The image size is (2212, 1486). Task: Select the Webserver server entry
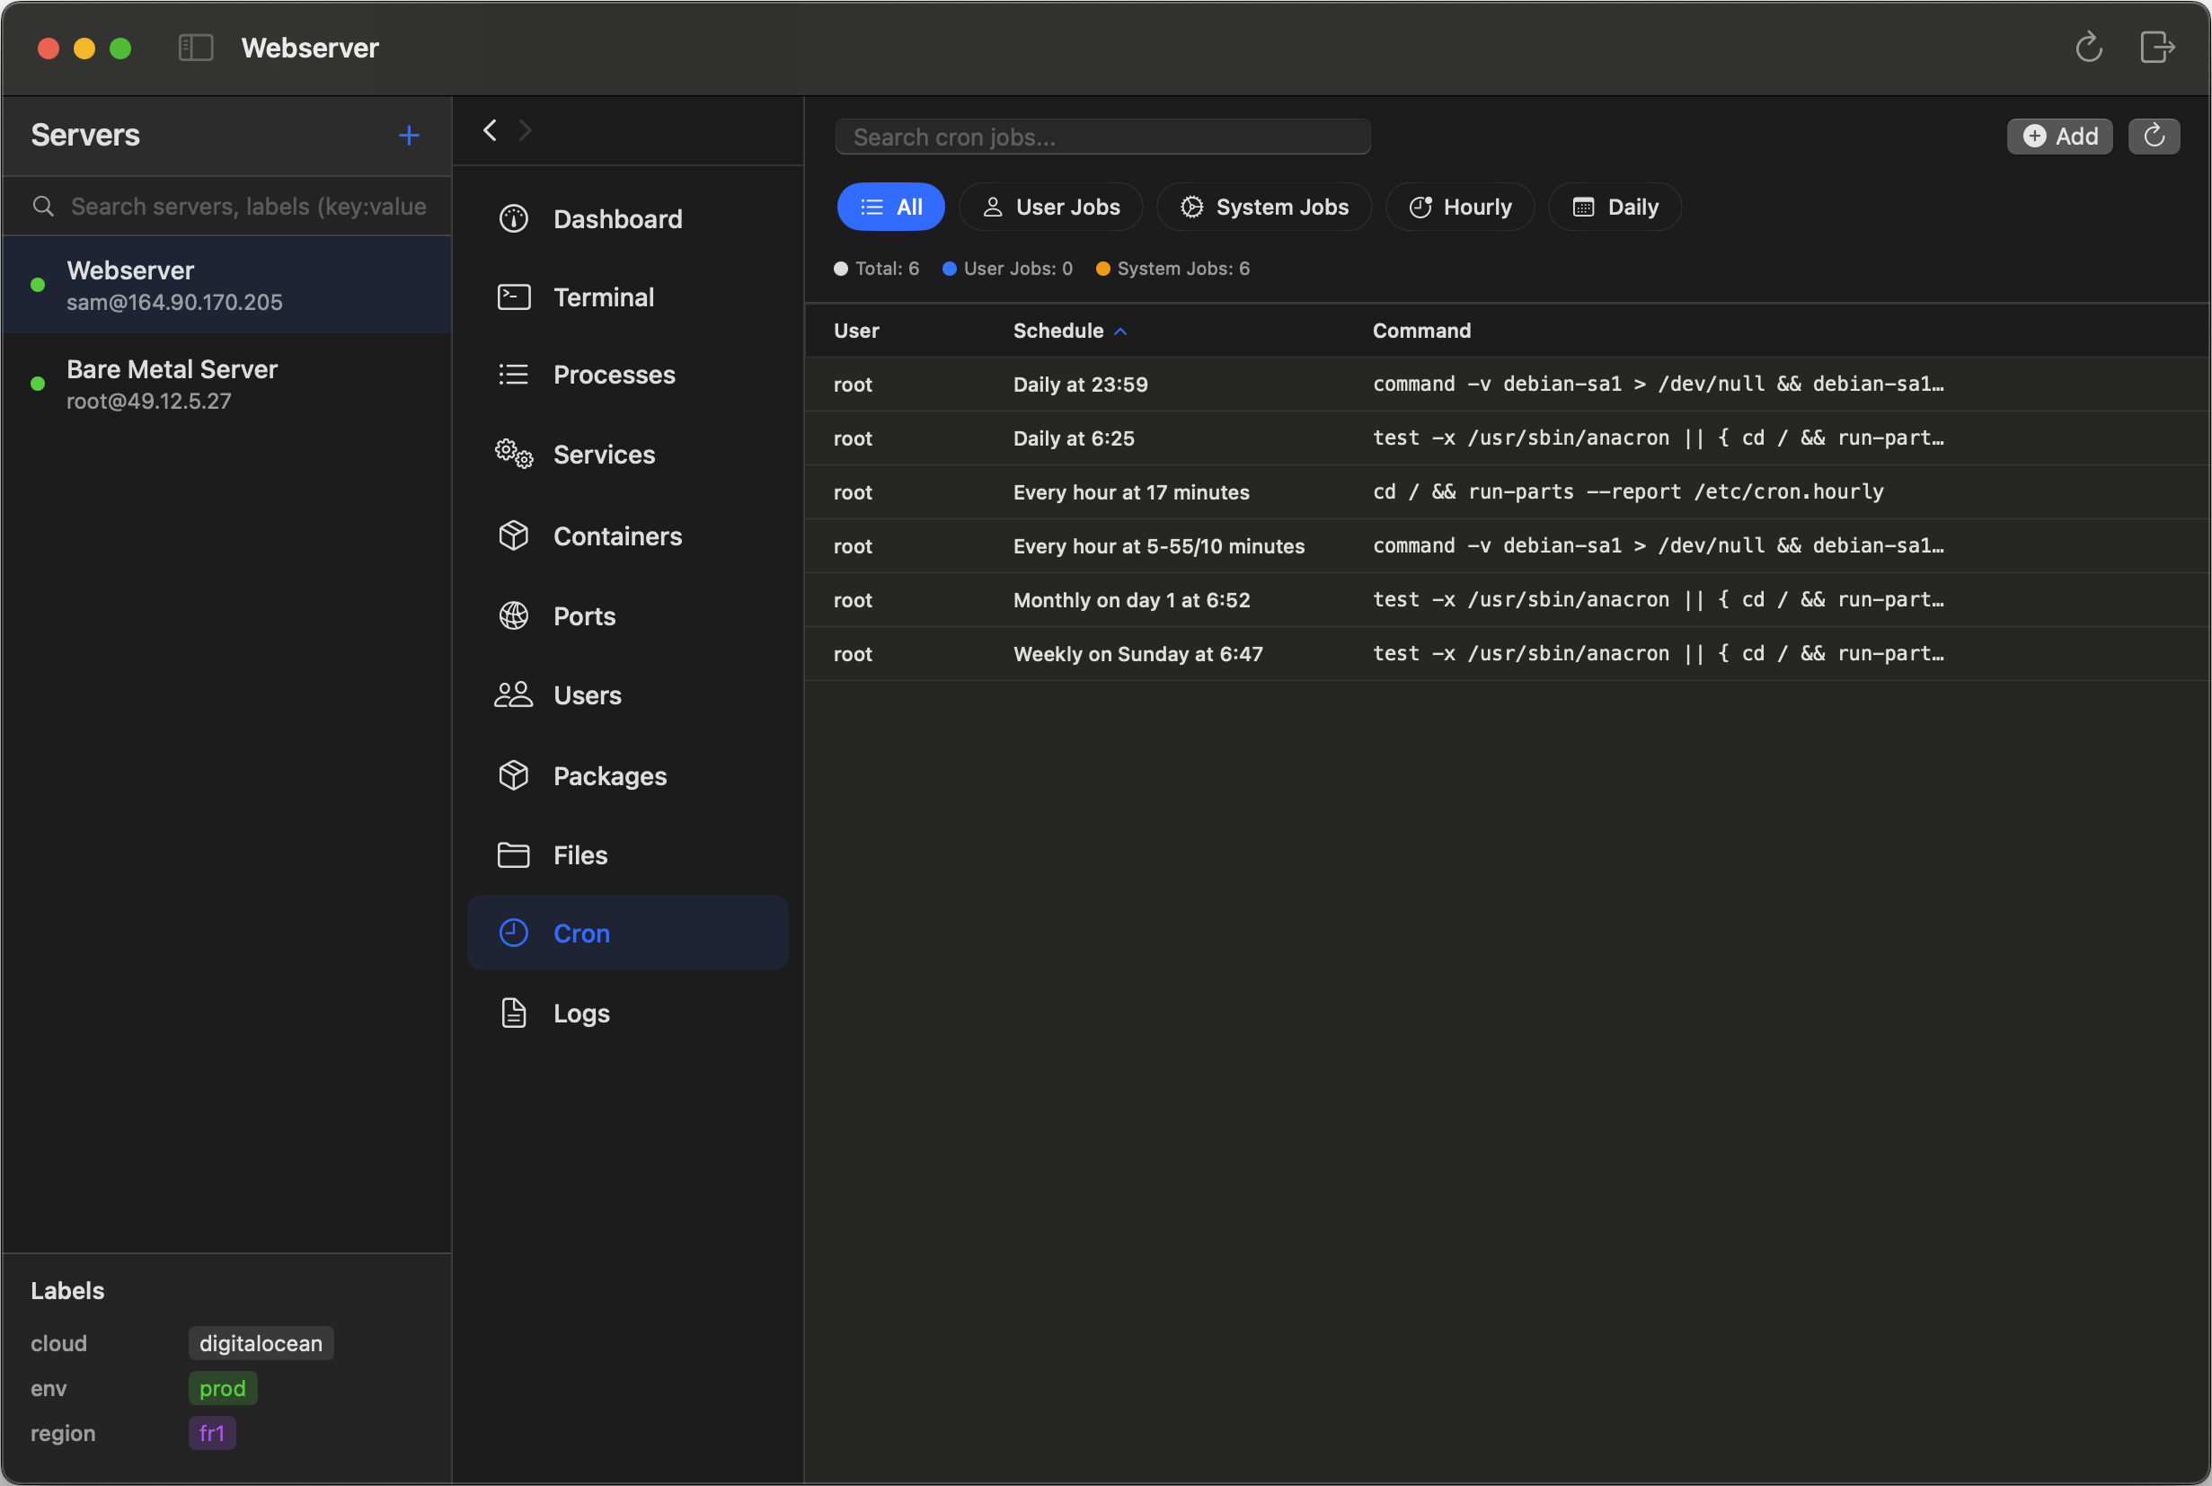pos(226,286)
